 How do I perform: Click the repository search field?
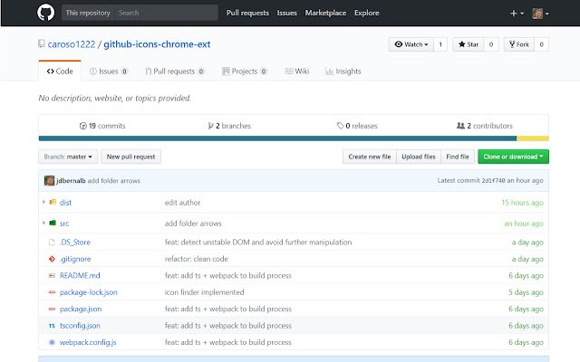(x=166, y=13)
